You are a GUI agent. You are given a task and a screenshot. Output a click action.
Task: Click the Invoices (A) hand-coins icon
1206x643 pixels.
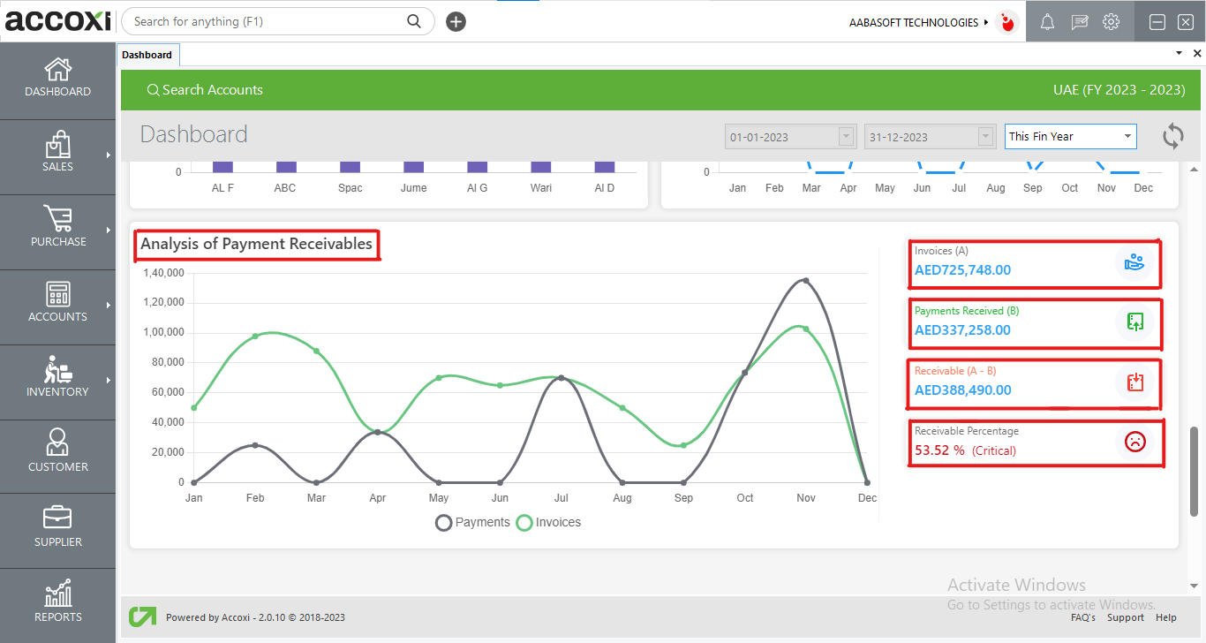[x=1134, y=262]
